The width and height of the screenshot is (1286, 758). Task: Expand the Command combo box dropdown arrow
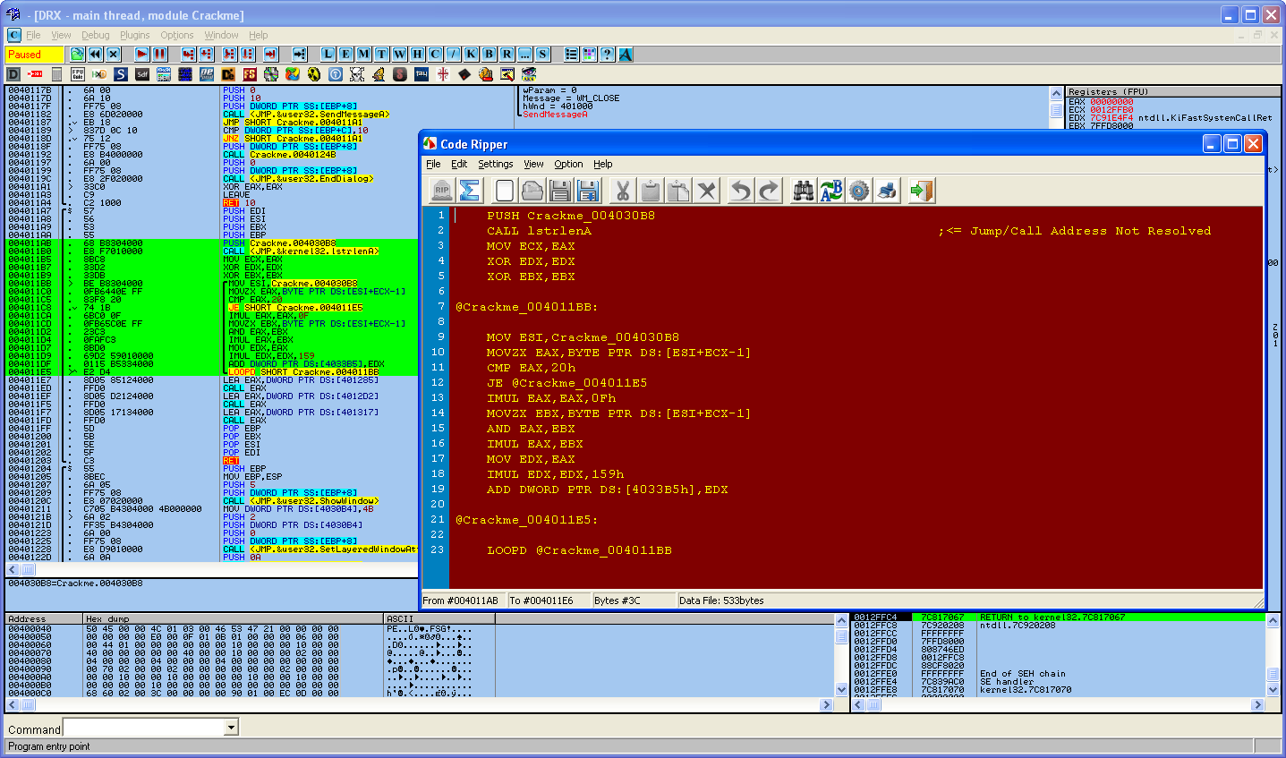tap(231, 728)
